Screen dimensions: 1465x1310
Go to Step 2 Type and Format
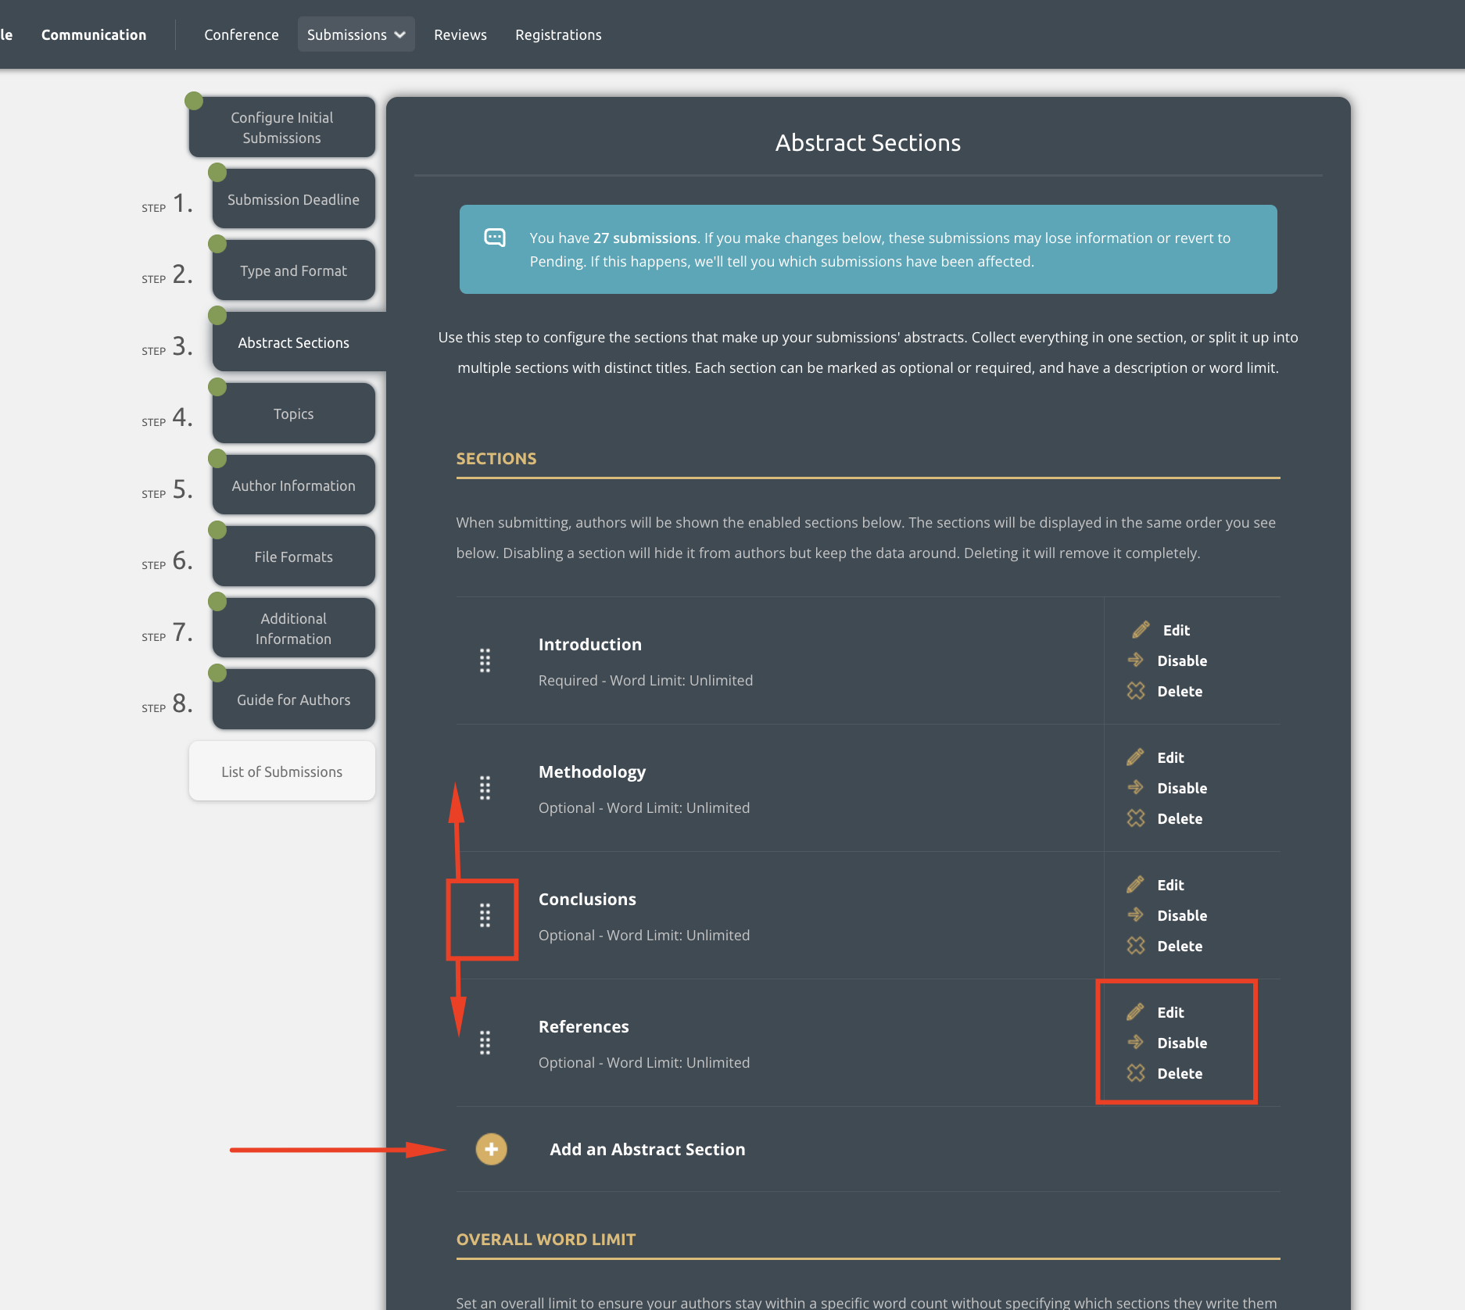pos(293,271)
